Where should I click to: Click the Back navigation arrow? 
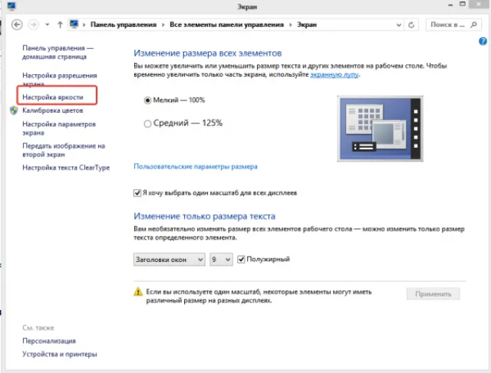pos(17,25)
